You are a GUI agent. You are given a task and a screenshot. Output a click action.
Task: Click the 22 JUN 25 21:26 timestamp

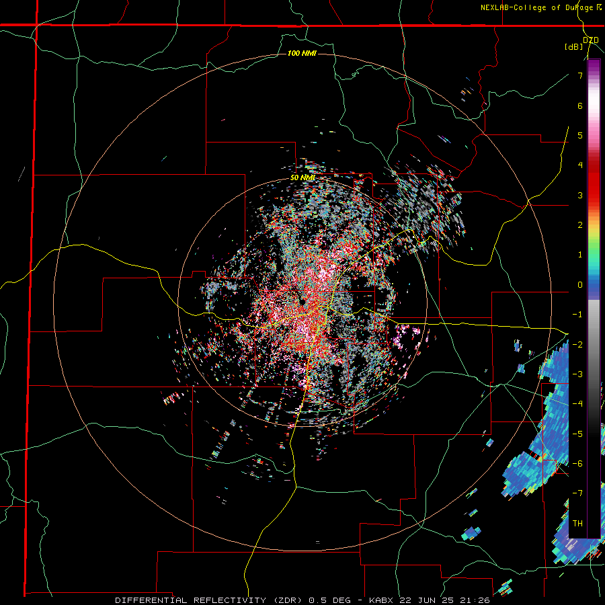click(444, 600)
